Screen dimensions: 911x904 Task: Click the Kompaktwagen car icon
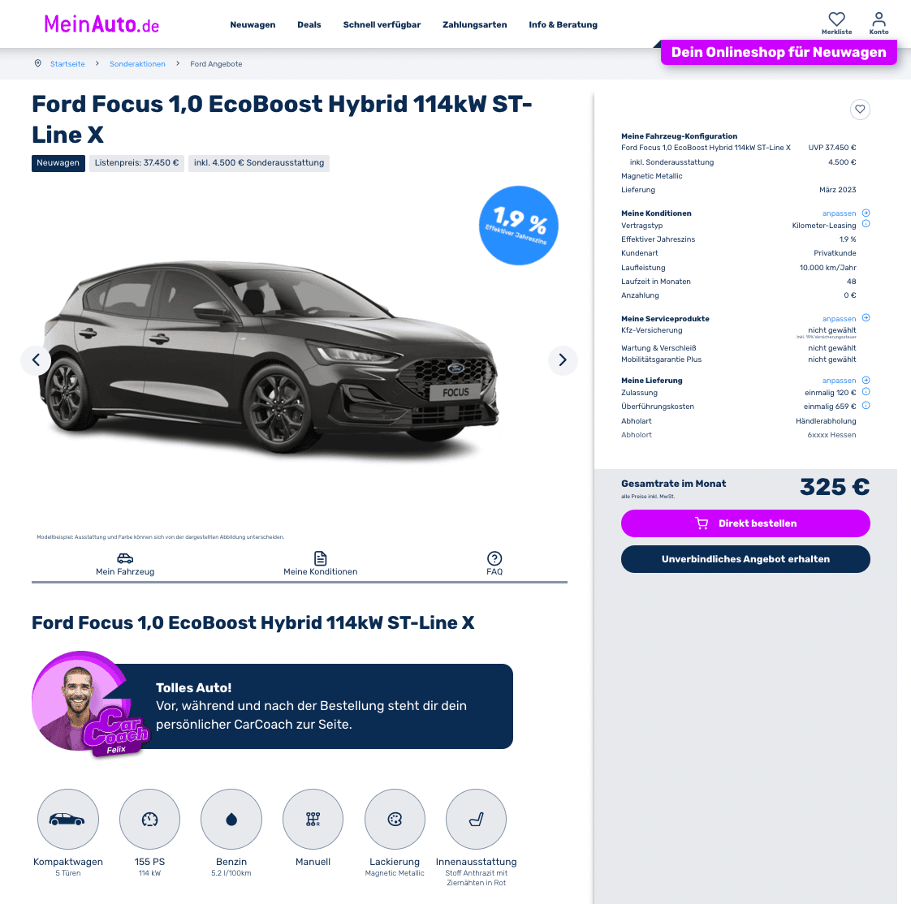68,819
